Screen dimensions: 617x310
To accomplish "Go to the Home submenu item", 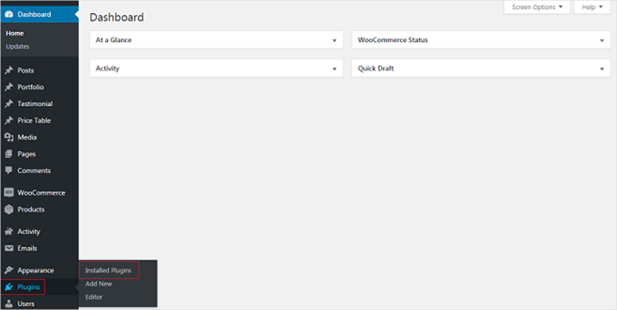I will [14, 34].
